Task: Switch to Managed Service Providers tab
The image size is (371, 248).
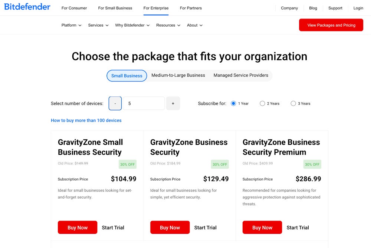Action: click(x=241, y=75)
